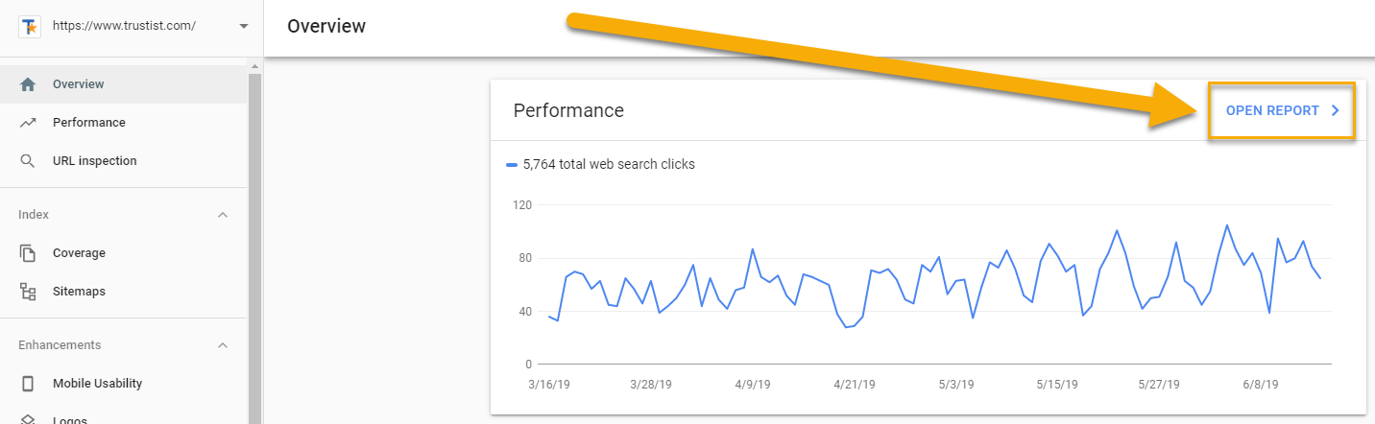Image resolution: width=1375 pixels, height=424 pixels.
Task: Open Coverage report from sidebar
Action: coord(79,253)
